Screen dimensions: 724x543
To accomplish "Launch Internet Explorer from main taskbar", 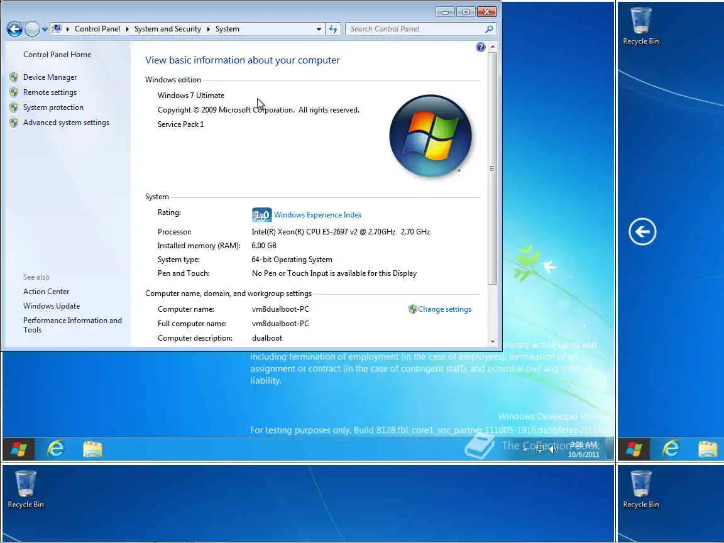I will click(56, 449).
